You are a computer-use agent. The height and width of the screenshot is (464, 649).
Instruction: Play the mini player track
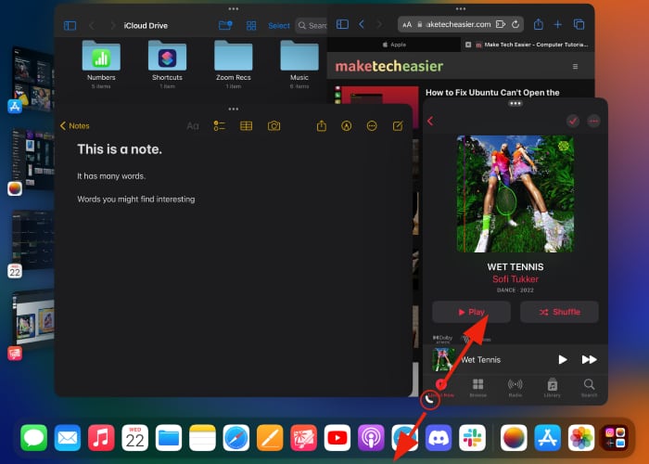562,360
